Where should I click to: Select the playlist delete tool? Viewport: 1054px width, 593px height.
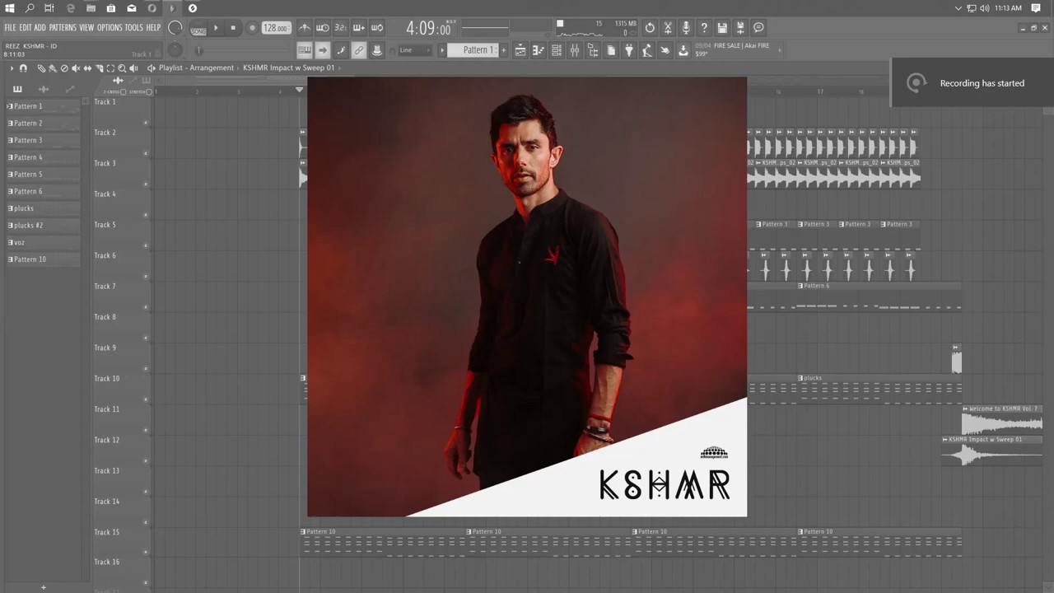point(64,68)
